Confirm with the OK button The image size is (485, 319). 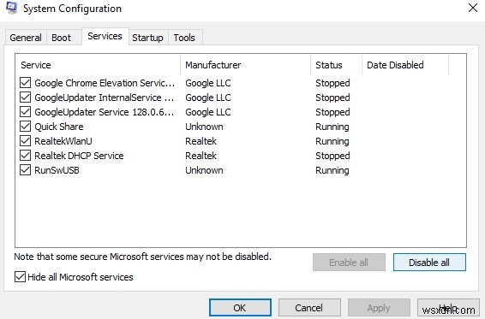[240, 308]
